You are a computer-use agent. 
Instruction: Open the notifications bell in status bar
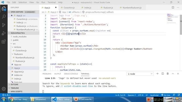(179, 95)
